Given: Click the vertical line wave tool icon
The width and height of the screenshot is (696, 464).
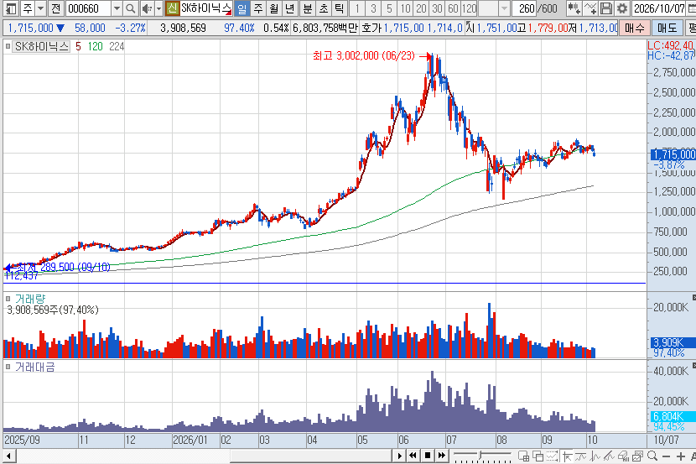Looking at the screenshot, I should pyautogui.click(x=595, y=456).
